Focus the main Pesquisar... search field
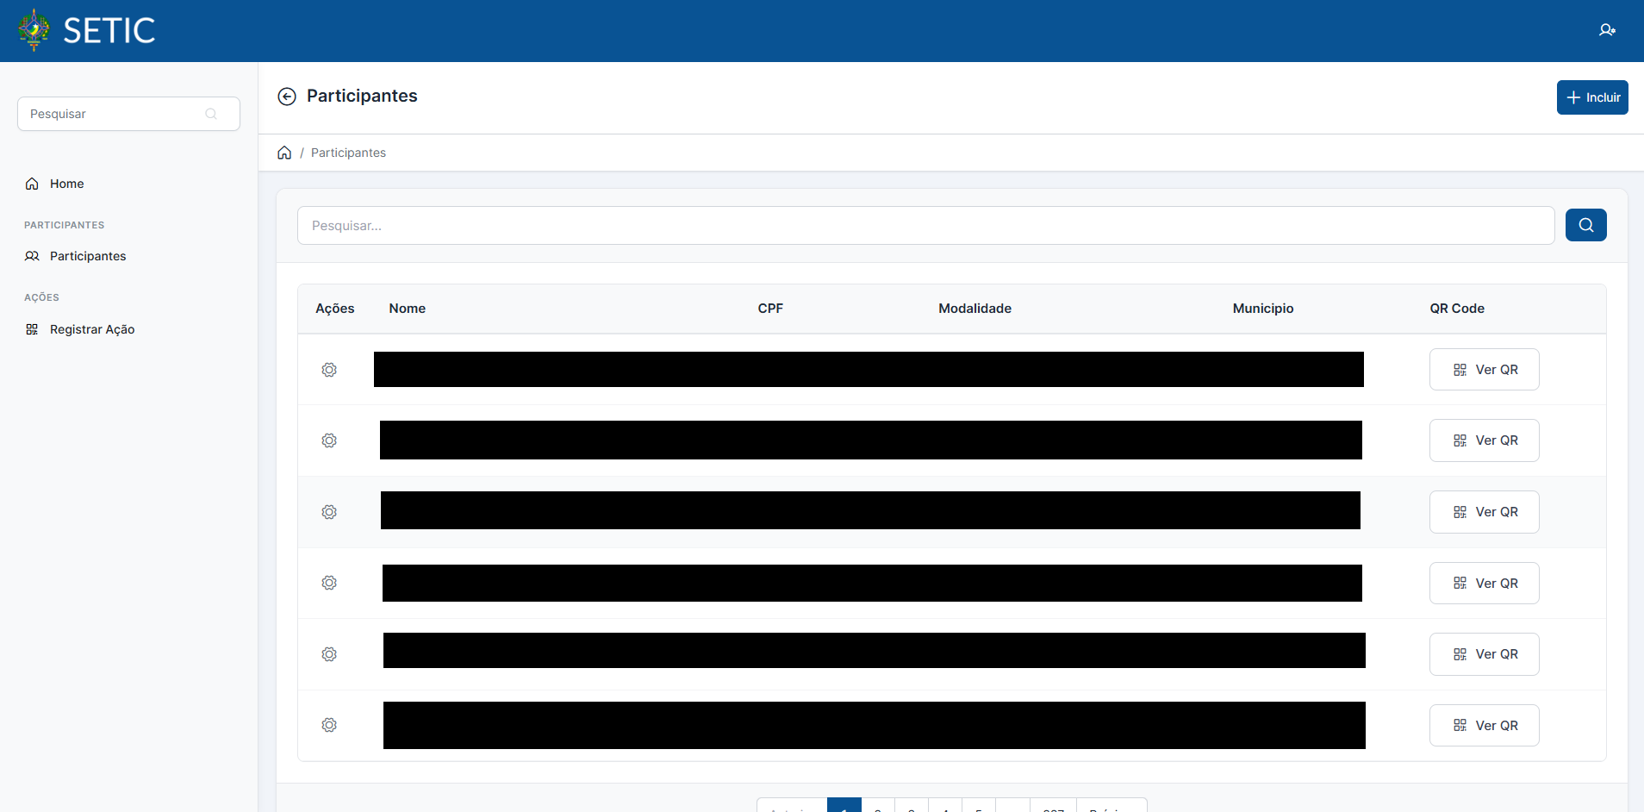 click(x=925, y=226)
